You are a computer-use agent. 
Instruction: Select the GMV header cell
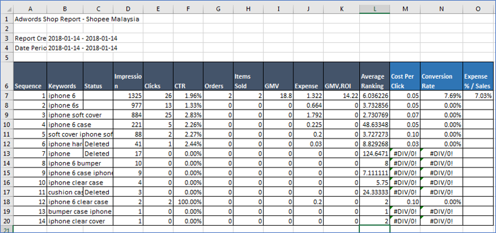tap(278, 76)
